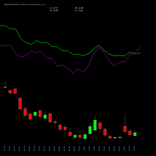156x156 pixels.
Task: Click the 28 Nov date label
Action: [x=44, y=148]
